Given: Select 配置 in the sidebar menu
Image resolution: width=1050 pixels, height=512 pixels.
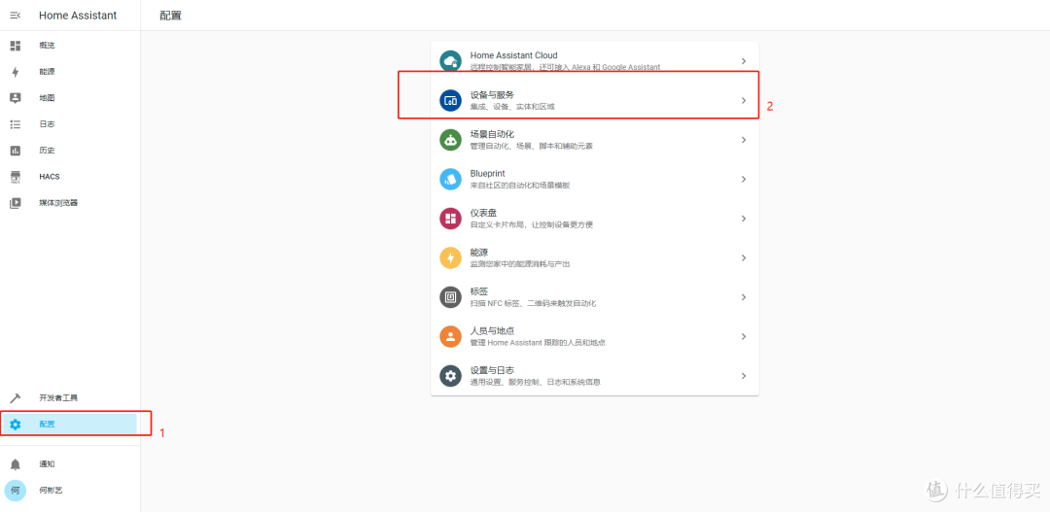Looking at the screenshot, I should pyautogui.click(x=47, y=425).
